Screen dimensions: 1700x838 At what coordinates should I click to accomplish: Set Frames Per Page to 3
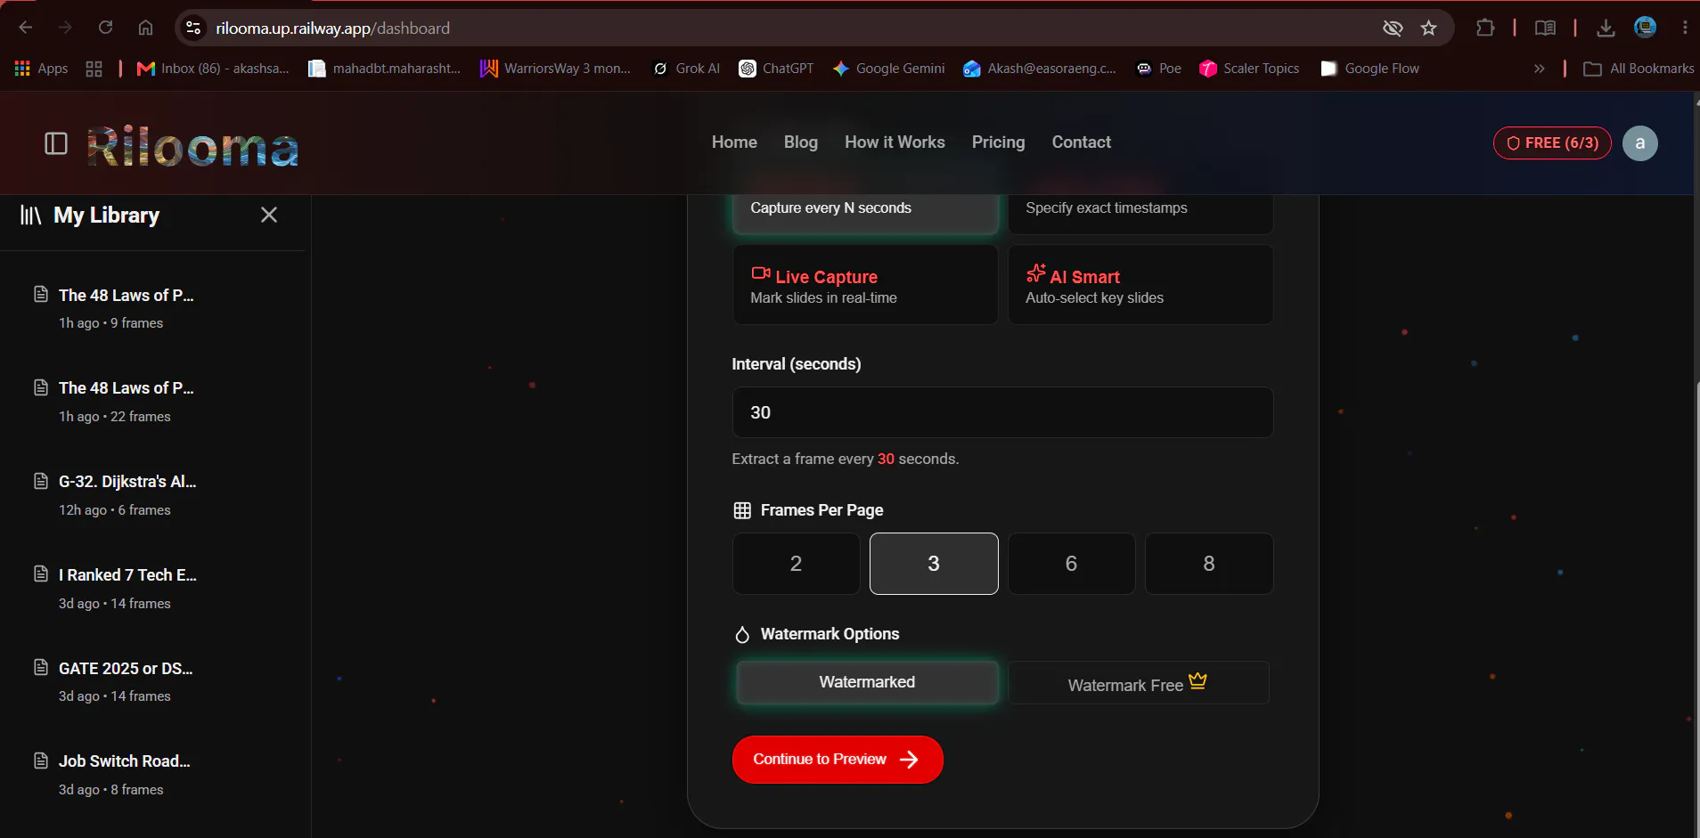(x=934, y=564)
